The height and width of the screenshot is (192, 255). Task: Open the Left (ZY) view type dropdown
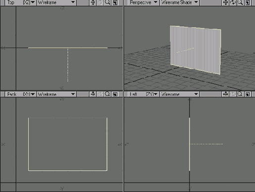143,94
